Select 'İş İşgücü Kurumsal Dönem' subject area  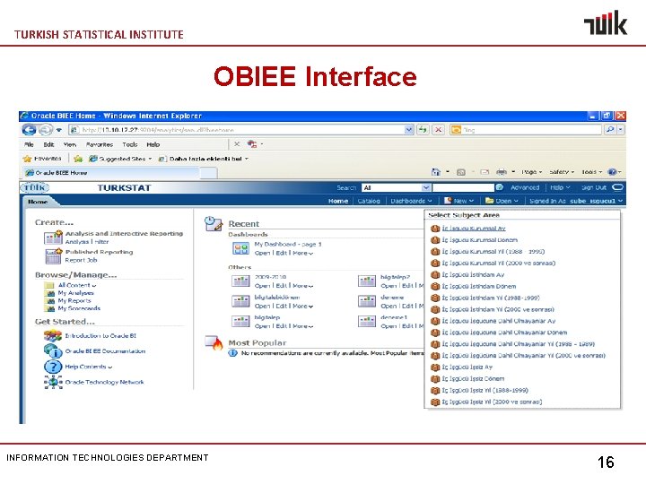479,240
